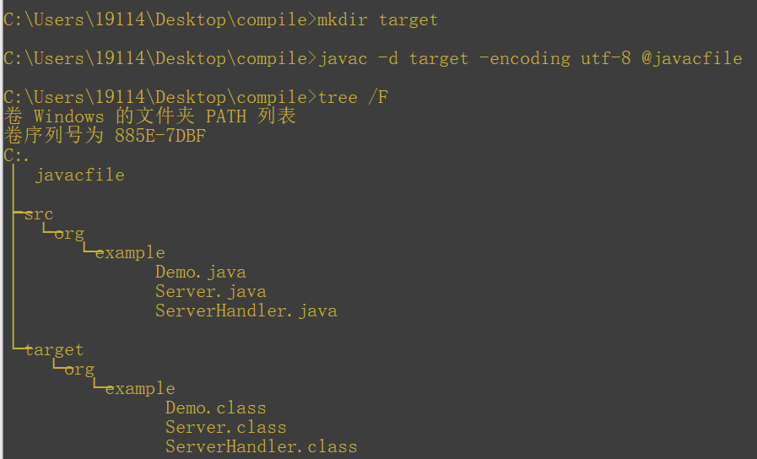This screenshot has height=459, width=757.
Task: Click the target folder node
Action: [x=54, y=350]
